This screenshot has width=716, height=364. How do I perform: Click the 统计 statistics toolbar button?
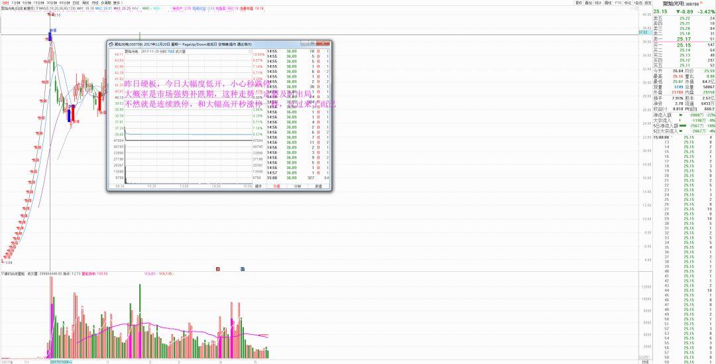coord(598,3)
